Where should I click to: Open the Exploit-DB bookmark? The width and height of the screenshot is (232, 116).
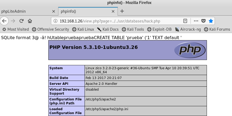pos(159,29)
